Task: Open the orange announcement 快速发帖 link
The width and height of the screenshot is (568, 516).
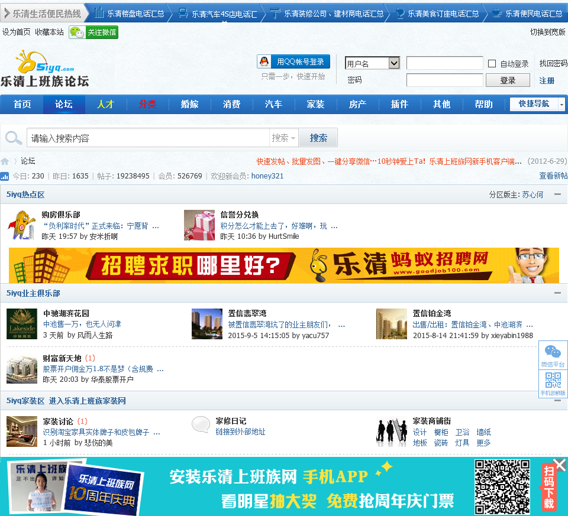Action: (x=389, y=161)
